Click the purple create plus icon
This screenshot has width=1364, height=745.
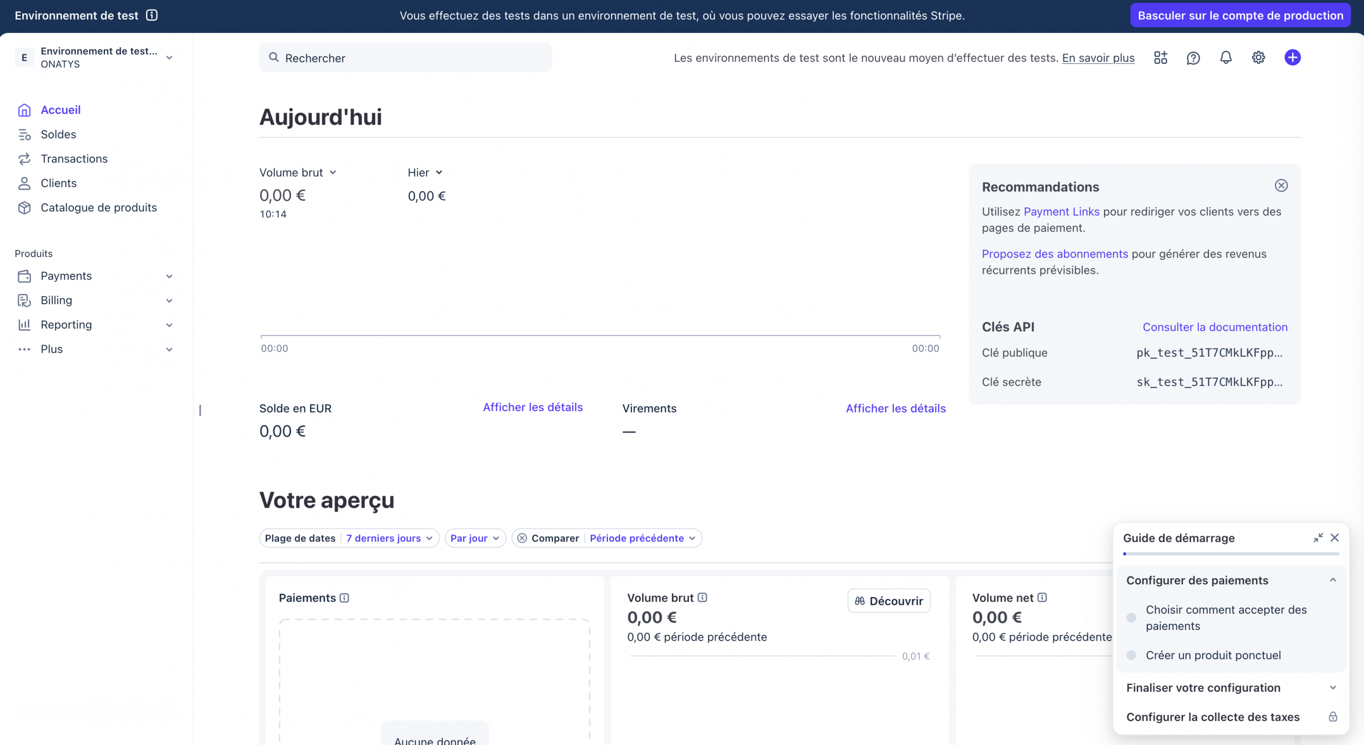pyautogui.click(x=1292, y=58)
